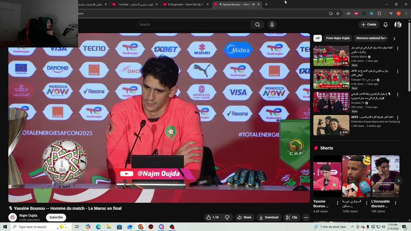Click the Windows taskbar search box
This screenshot has height=231, width=411.
pyautogui.click(x=41, y=227)
